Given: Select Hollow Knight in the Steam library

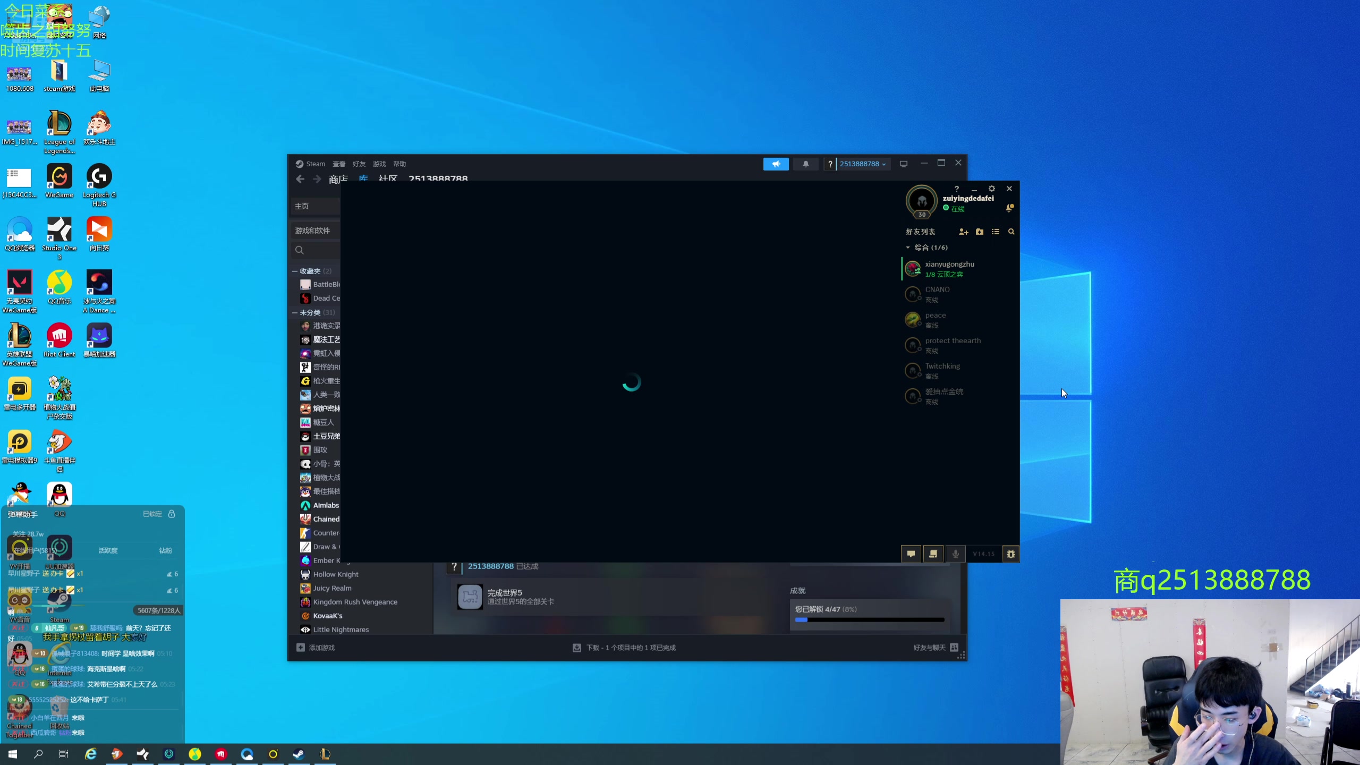Looking at the screenshot, I should pos(336,574).
